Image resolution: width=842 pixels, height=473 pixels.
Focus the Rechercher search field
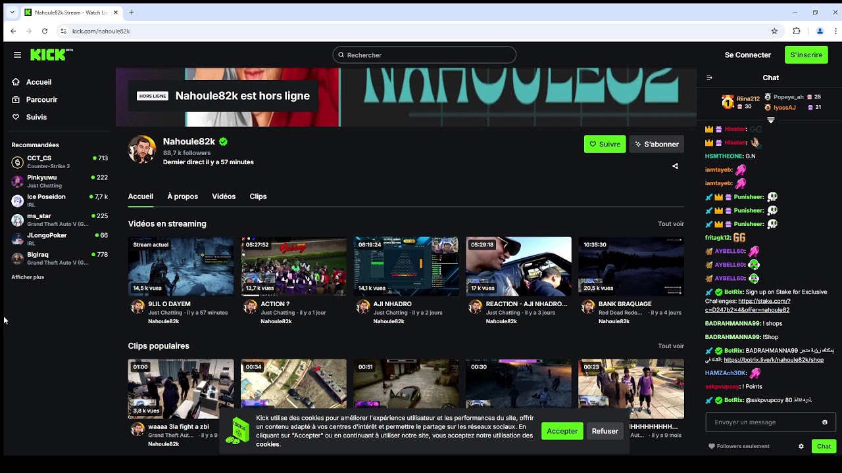(x=424, y=55)
